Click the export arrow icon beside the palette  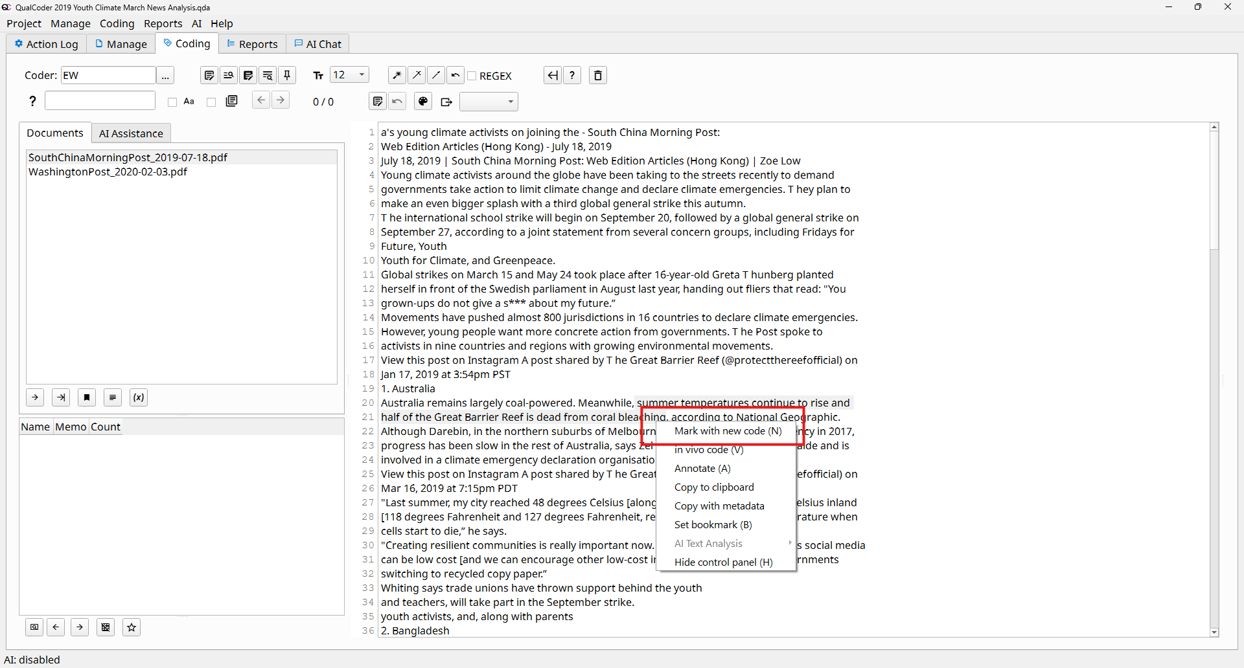(x=446, y=102)
